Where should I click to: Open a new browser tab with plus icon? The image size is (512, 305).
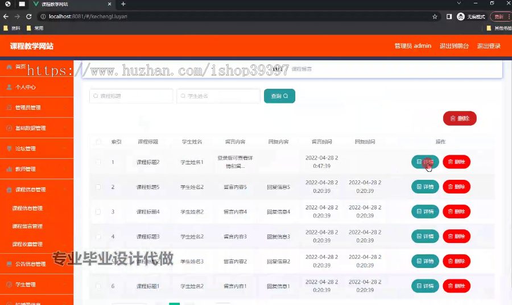123,4
